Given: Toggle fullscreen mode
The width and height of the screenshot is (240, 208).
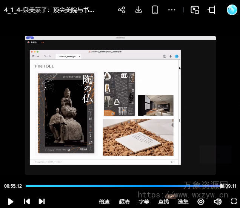Looking at the screenshot, I should point(234,202).
